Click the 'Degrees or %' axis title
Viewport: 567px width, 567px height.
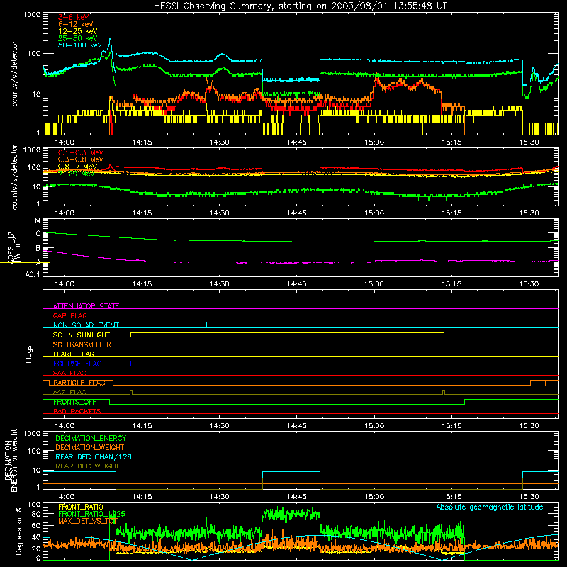(18, 531)
